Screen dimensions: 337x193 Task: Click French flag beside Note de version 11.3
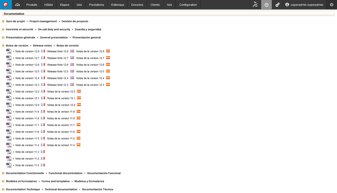coord(43,152)
